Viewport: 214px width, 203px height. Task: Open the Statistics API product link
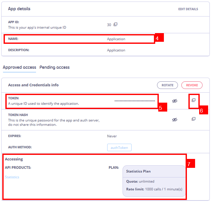point(12,177)
